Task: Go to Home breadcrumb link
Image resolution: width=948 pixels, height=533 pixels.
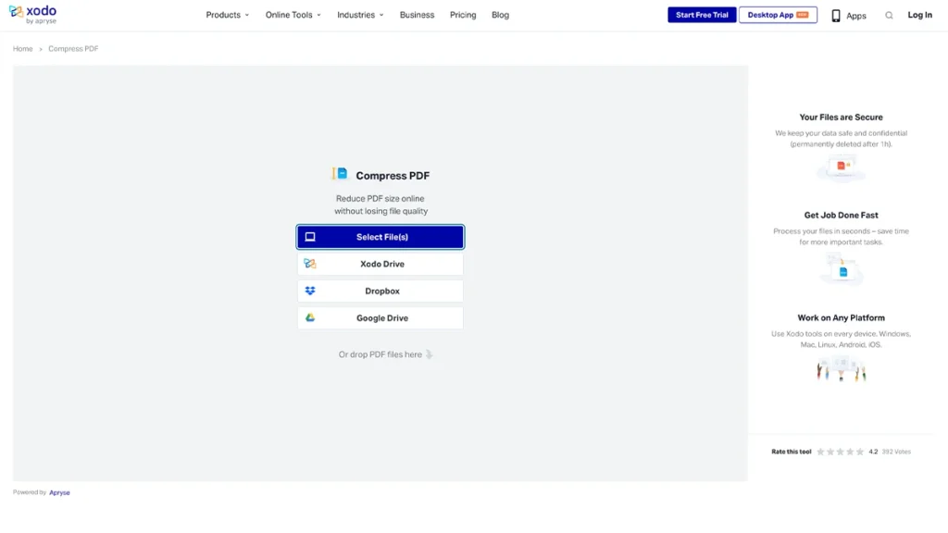Action: tap(23, 49)
